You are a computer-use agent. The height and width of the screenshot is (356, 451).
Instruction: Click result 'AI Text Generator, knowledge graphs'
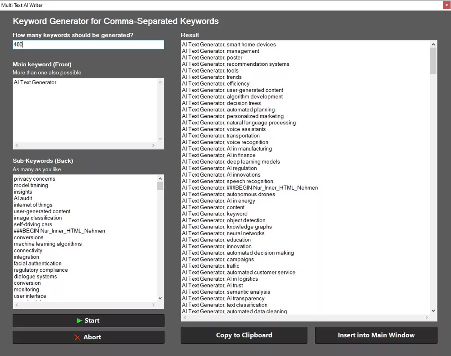point(227,227)
